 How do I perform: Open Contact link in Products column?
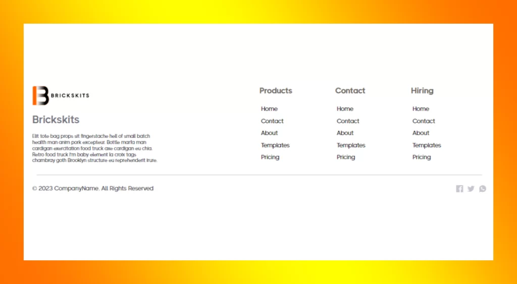coord(272,121)
